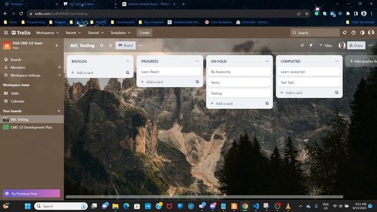Toggle the theme contrast icon
The width and height of the screenshot is (377, 212).
362,33
